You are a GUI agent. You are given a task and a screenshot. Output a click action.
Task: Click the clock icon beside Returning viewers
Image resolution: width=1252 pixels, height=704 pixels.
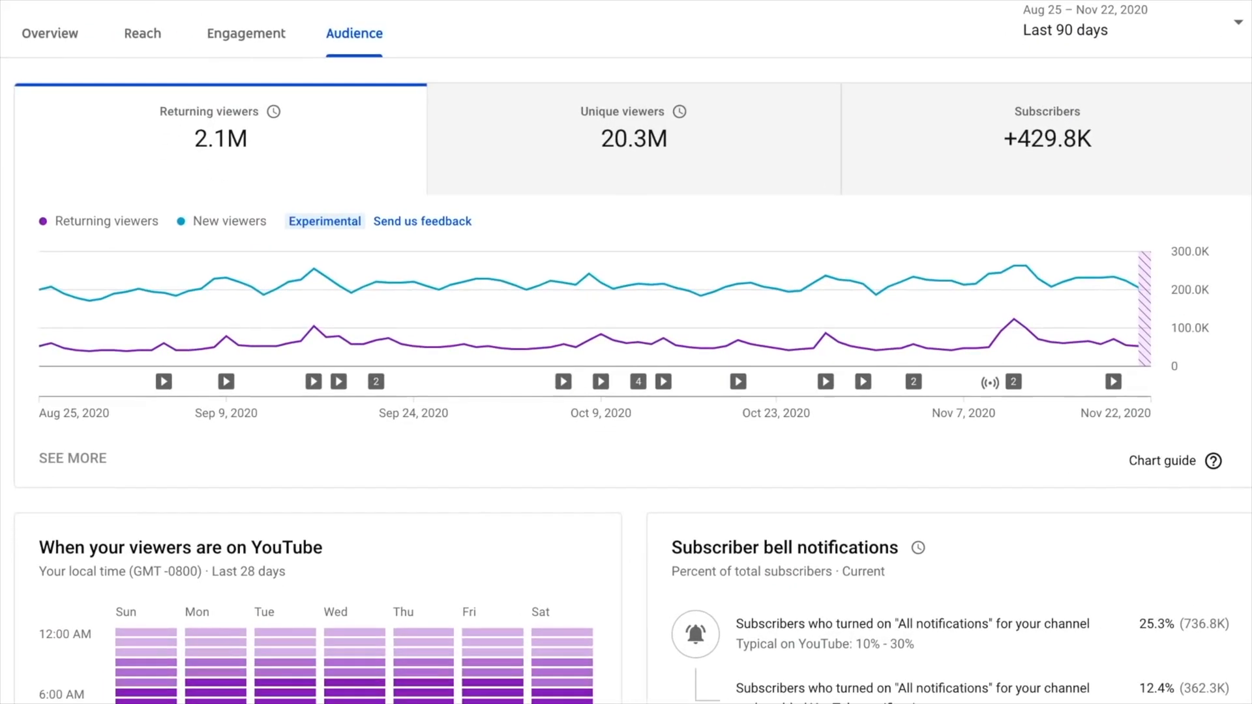tap(274, 111)
